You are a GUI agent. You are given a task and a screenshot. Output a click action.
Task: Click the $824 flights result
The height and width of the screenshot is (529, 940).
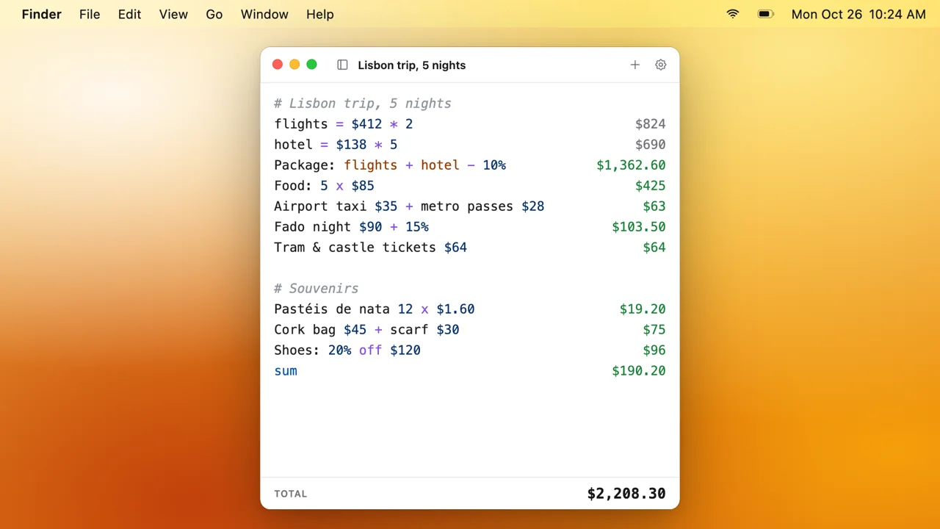[x=651, y=124]
